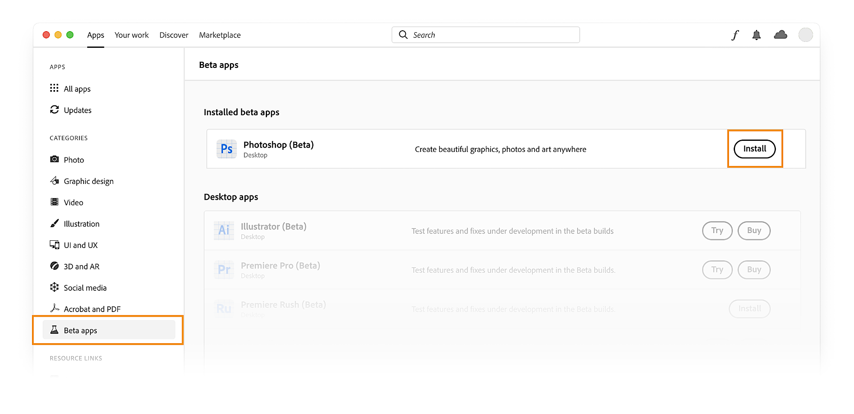The image size is (854, 414).
Task: Click Try for Illustrator (Beta)
Action: pos(717,230)
